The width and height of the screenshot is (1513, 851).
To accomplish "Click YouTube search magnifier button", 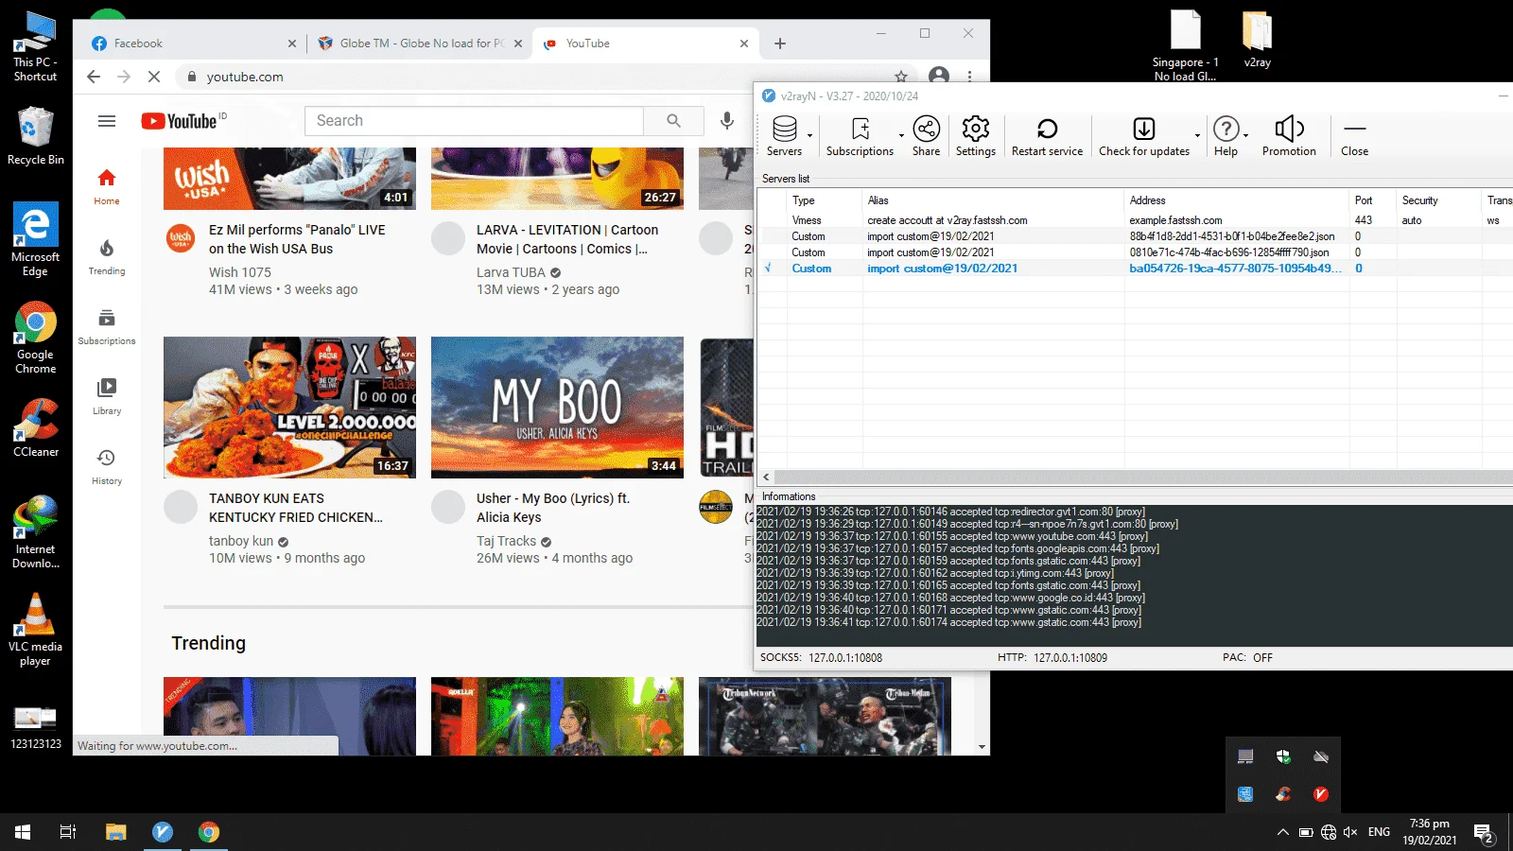I will tap(673, 121).
